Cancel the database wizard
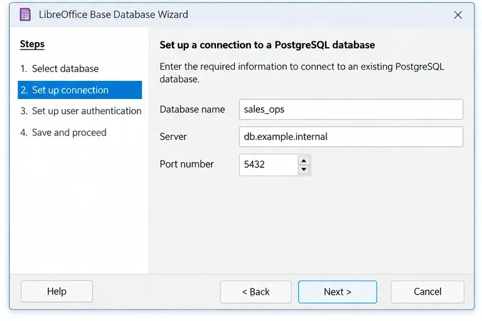 click(x=427, y=292)
